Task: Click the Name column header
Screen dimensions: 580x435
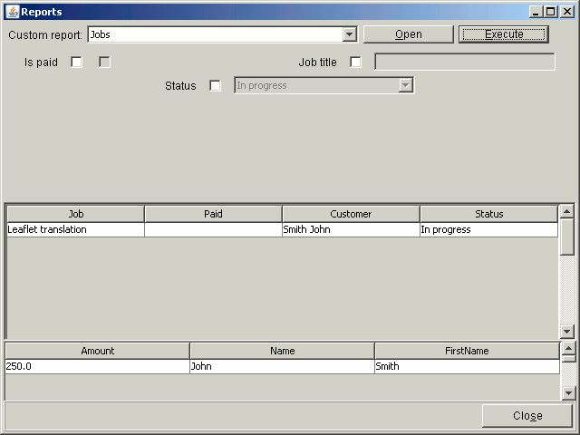Action: point(282,351)
